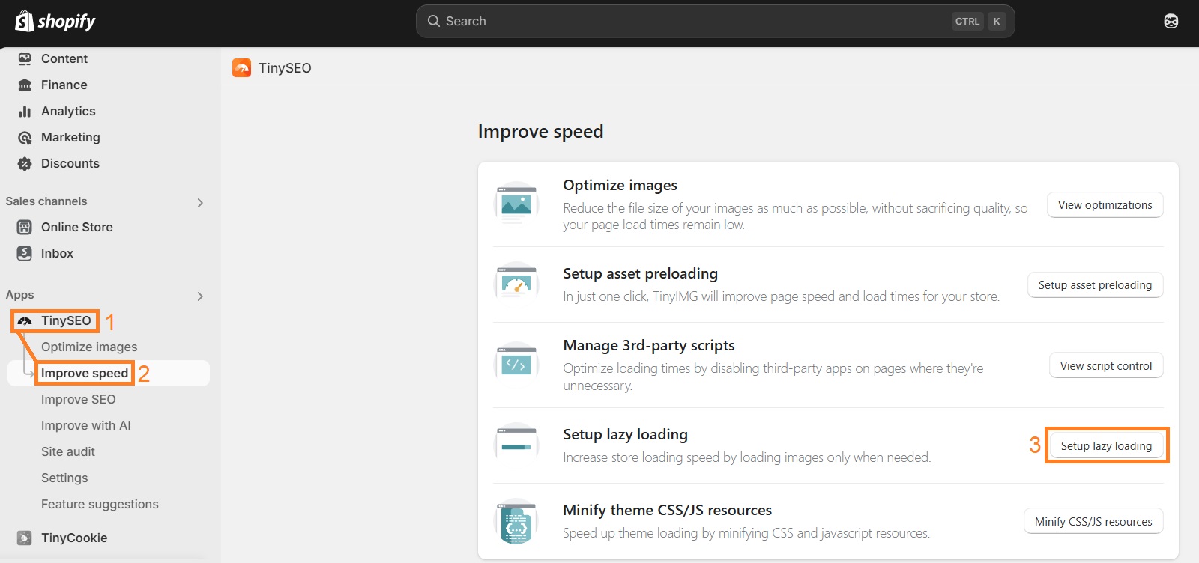Click the Finance bank icon

25,85
